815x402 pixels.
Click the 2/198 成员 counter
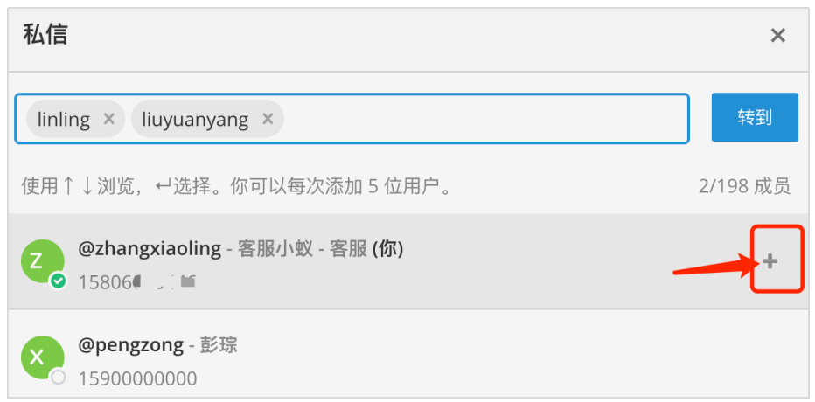click(x=744, y=186)
